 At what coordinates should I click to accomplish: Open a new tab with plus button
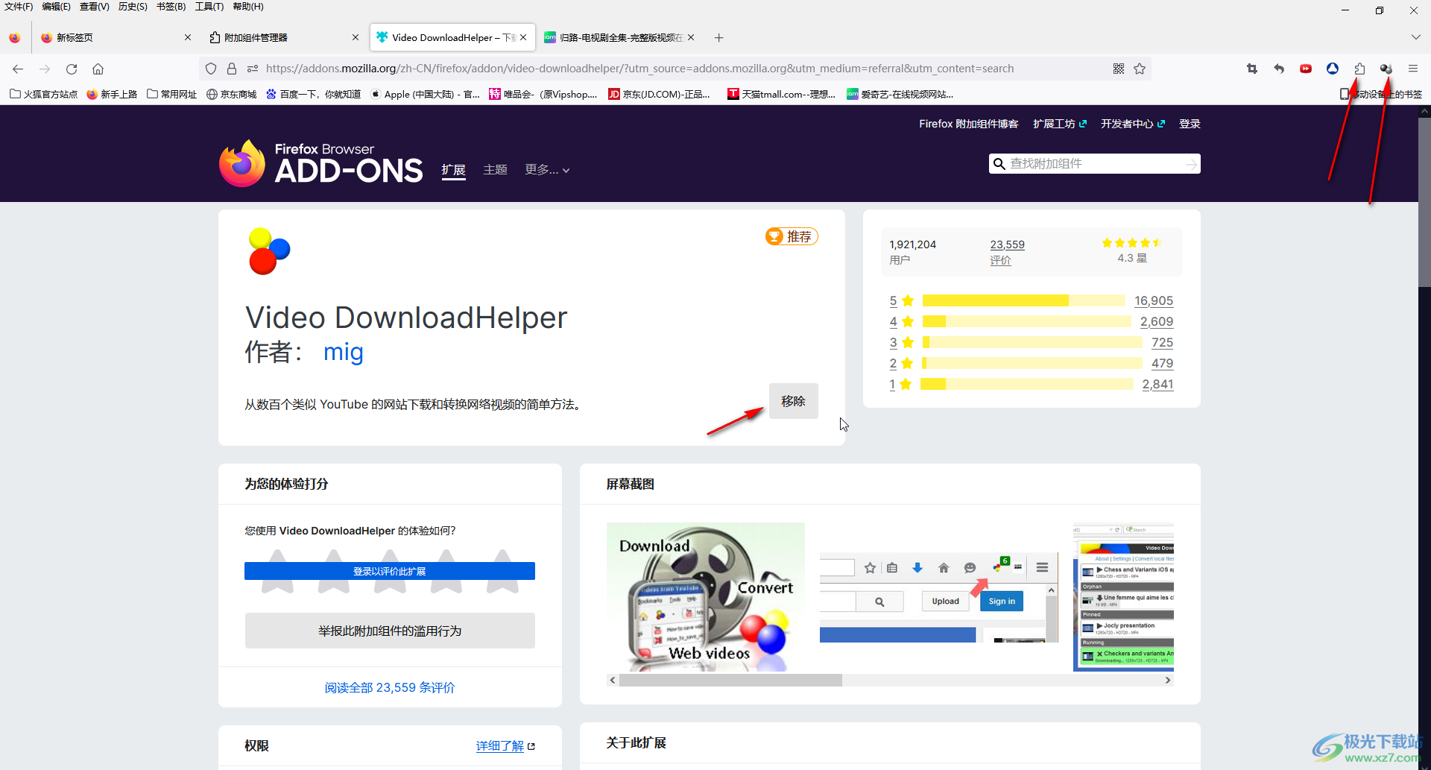click(718, 37)
